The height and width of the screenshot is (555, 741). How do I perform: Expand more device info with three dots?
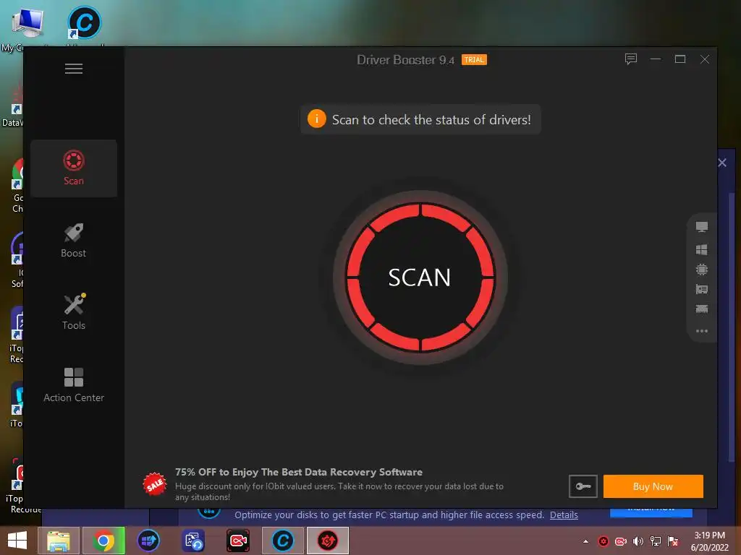pyautogui.click(x=702, y=331)
